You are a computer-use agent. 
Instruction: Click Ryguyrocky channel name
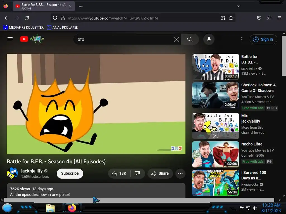click(x=250, y=184)
